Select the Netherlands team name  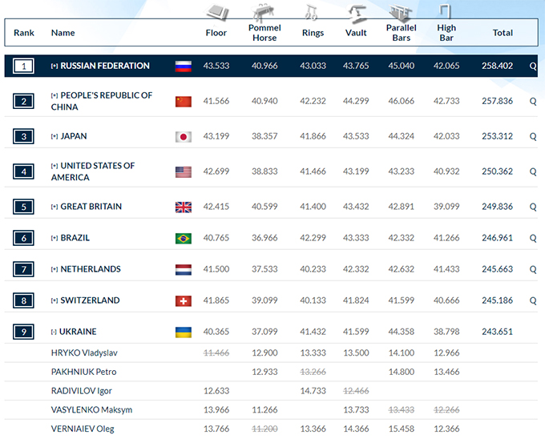tap(91, 270)
